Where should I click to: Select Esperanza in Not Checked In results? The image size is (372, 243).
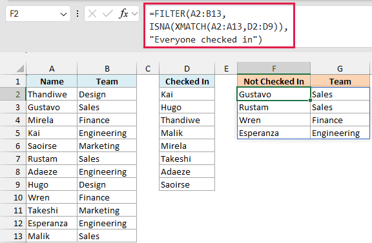click(274, 133)
